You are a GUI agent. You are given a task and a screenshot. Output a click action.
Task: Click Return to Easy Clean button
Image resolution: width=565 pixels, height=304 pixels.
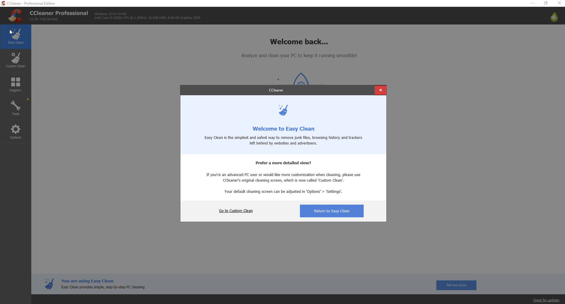[x=332, y=211]
